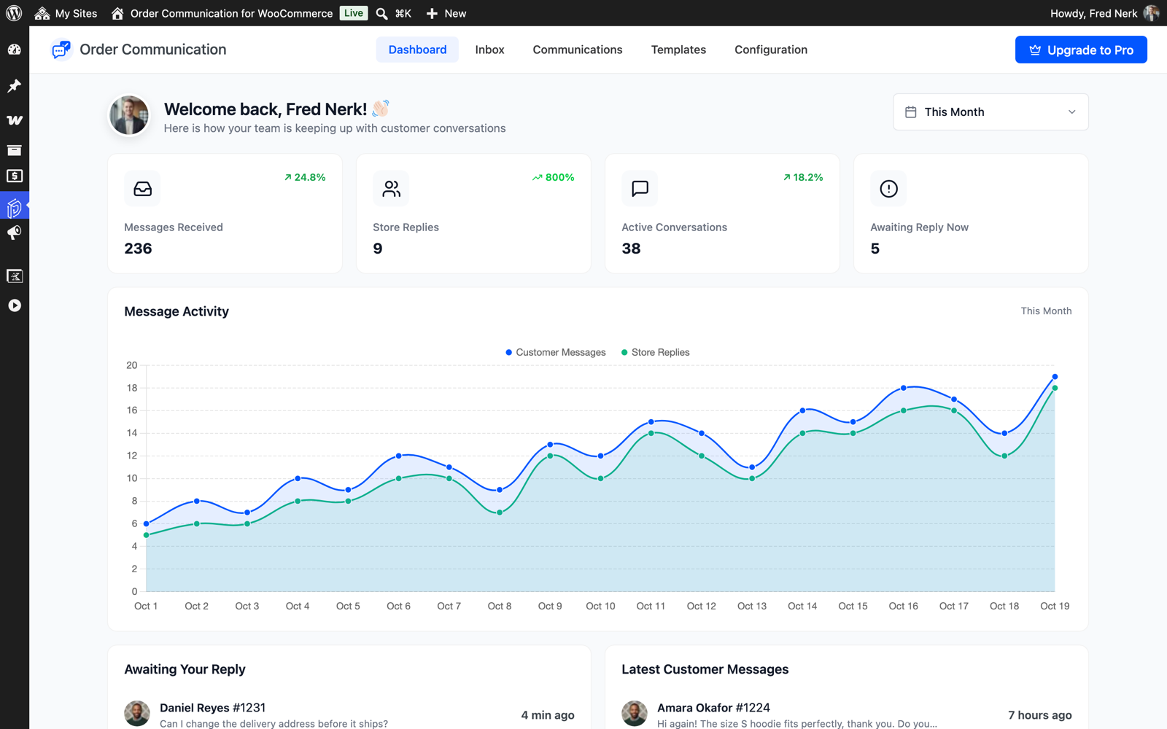Click the 38 Active Conversations value

click(631, 249)
